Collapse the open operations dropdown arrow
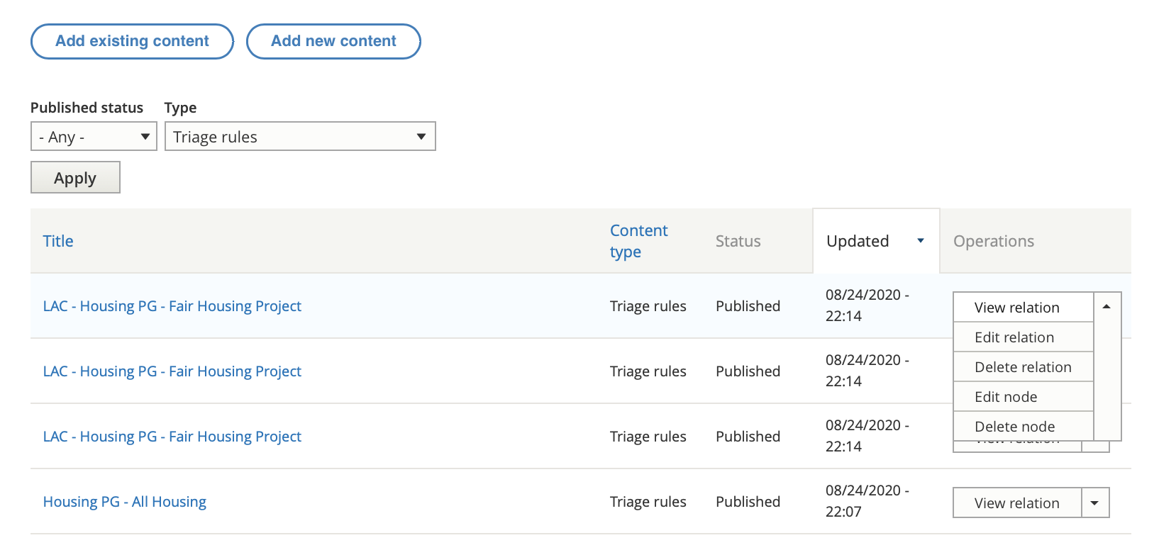 1107,307
